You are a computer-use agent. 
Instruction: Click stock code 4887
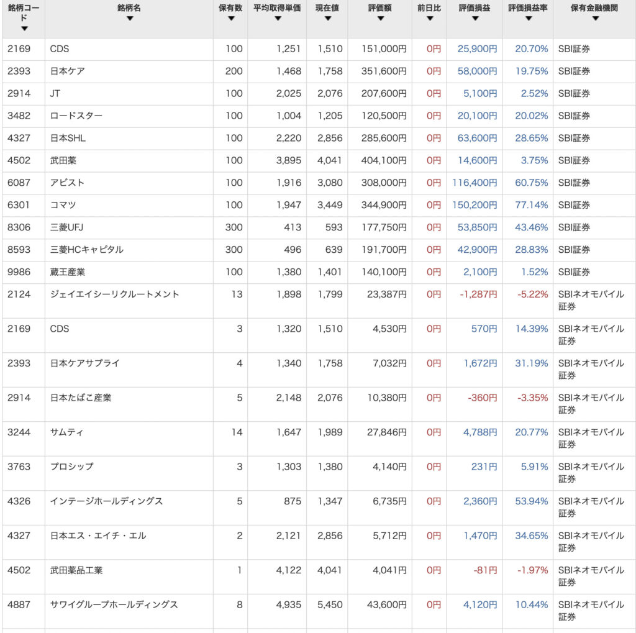tap(19, 604)
